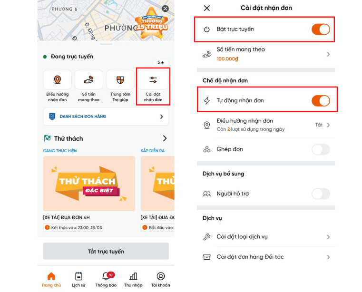Open Cài đặt nhận đơn sliders icon

(x=153, y=80)
